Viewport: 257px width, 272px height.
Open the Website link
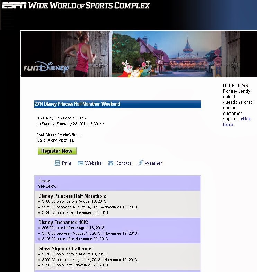point(93,163)
